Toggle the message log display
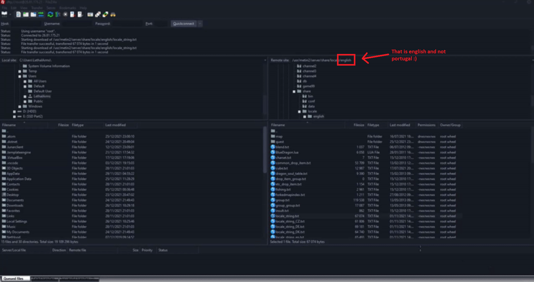 pyautogui.click(x=18, y=14)
